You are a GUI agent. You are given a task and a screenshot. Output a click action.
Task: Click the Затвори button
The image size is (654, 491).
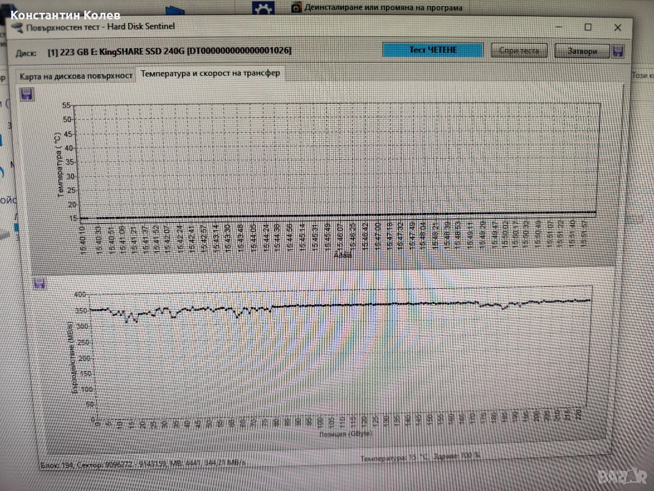pyautogui.click(x=582, y=51)
